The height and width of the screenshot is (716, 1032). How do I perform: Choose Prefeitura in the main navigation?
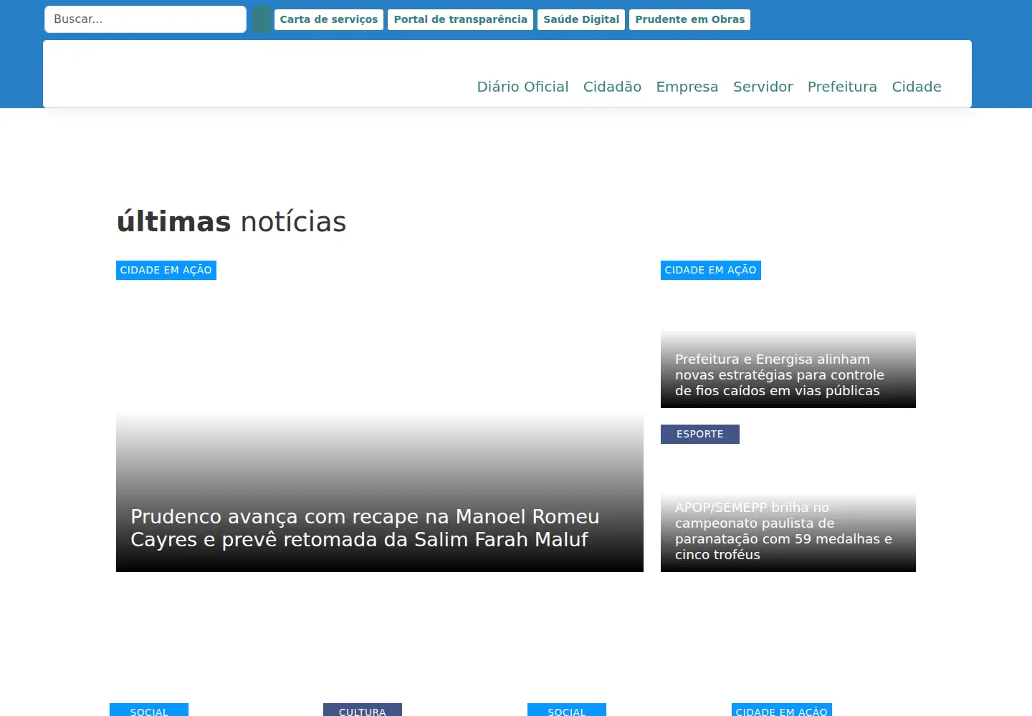[x=842, y=87]
